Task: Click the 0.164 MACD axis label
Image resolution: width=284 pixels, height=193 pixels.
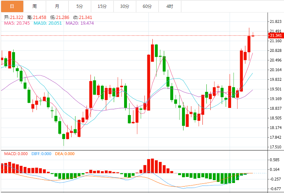Action: (x=275, y=169)
